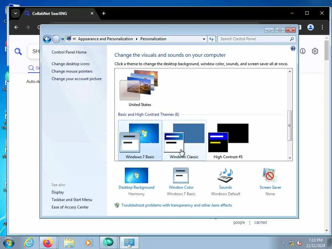332x249 pixels.
Task: Open Firefox from the taskbar
Action: click(48, 243)
